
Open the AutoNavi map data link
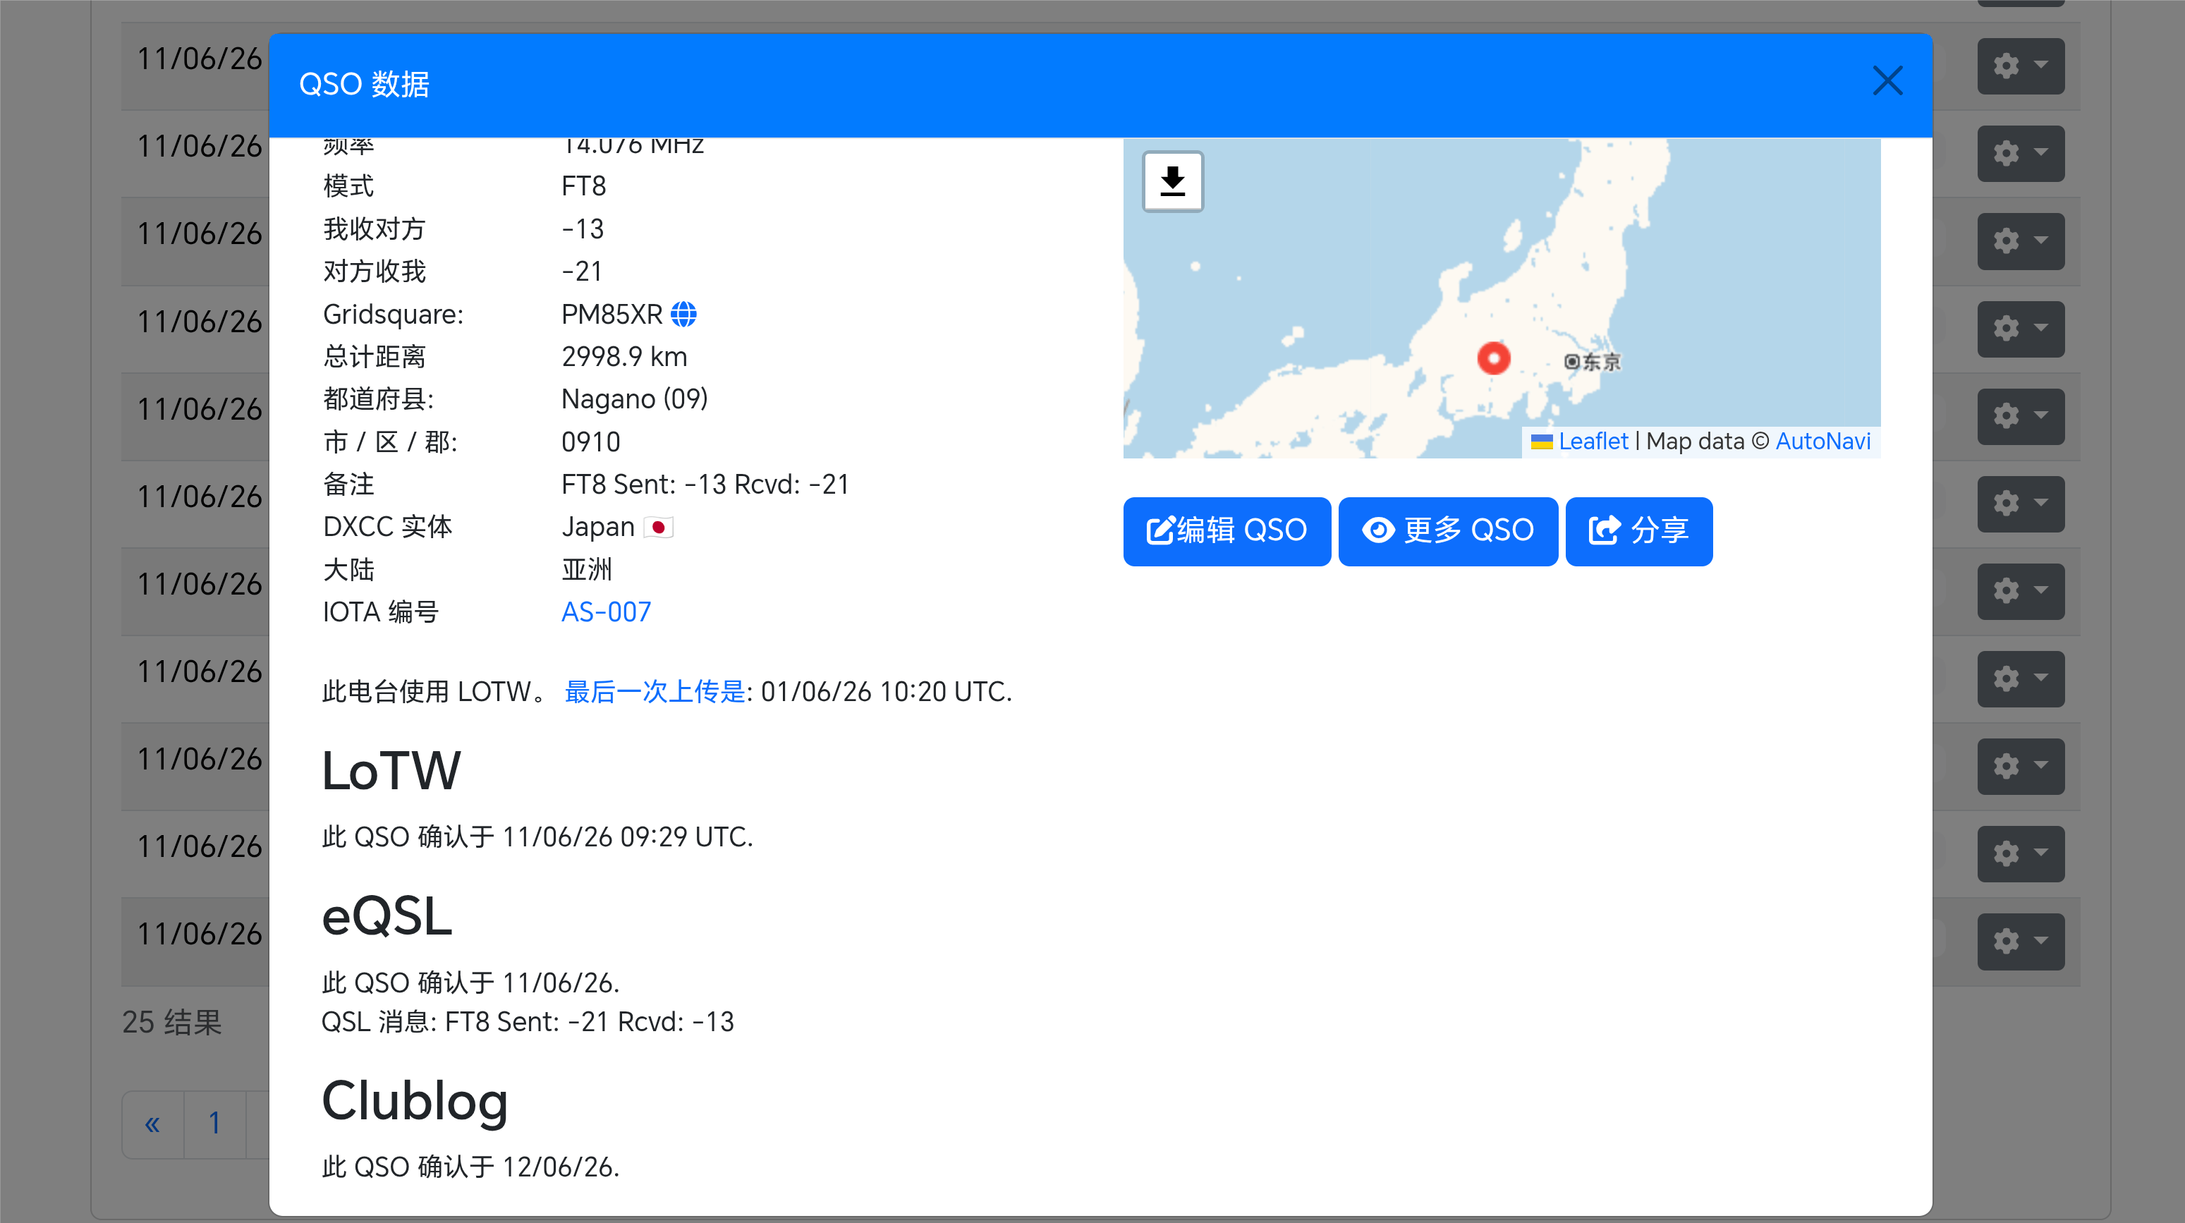pos(1822,441)
